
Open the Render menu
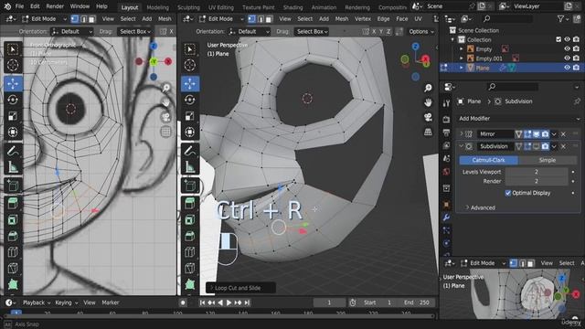point(55,6)
